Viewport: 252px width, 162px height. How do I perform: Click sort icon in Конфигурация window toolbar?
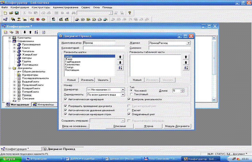pos(36,32)
